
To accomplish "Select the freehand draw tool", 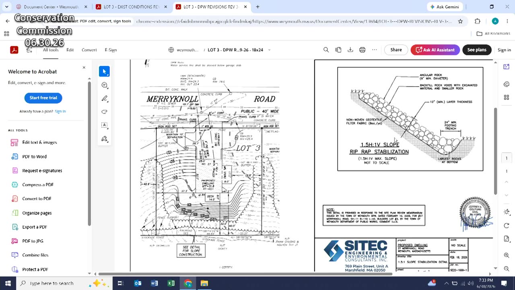I will (104, 112).
